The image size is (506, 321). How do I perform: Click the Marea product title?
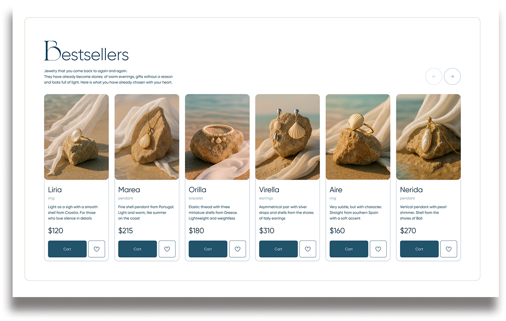click(x=129, y=190)
